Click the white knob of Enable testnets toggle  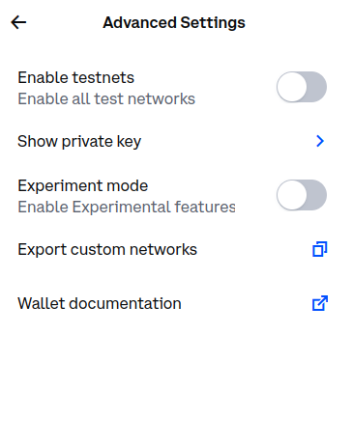click(x=292, y=87)
